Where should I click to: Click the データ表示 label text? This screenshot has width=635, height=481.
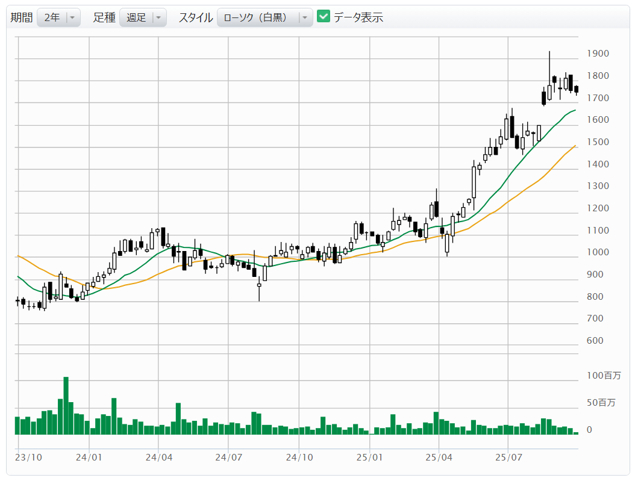[358, 17]
